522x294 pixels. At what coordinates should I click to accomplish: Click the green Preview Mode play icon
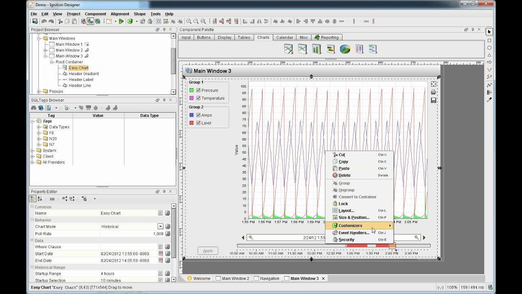[x=121, y=21]
